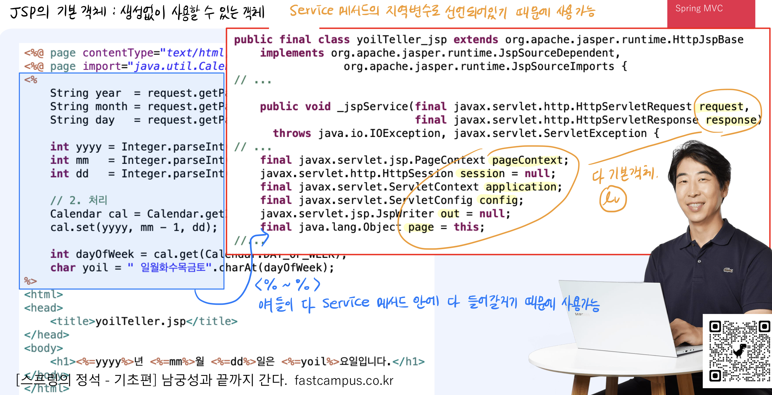Click the circled handwritten lv mark
Image resolution: width=772 pixels, height=395 pixels.
point(612,199)
